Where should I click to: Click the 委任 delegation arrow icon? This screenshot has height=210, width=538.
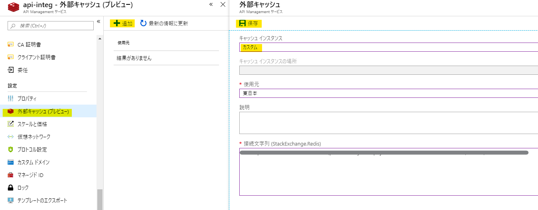click(11, 70)
